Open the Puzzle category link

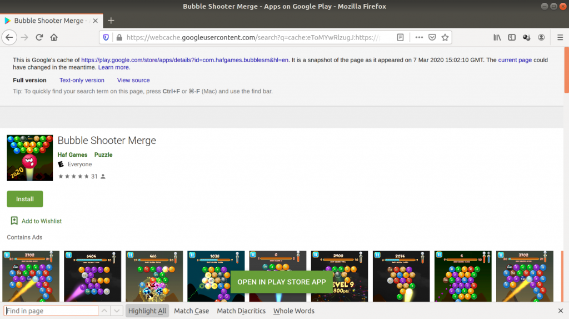tap(103, 154)
